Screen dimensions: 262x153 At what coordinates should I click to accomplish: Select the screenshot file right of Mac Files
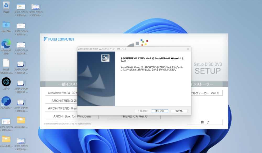click(21, 26)
